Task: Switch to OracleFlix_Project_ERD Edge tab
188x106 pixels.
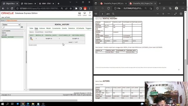Action: pos(114,4)
